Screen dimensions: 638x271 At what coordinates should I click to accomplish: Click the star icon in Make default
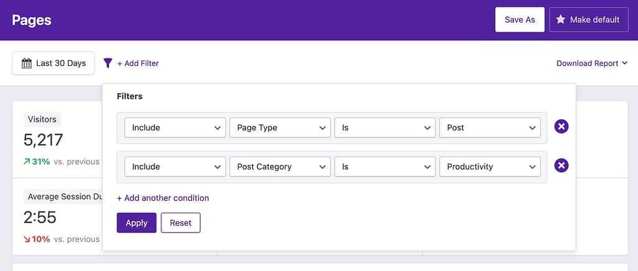561,20
